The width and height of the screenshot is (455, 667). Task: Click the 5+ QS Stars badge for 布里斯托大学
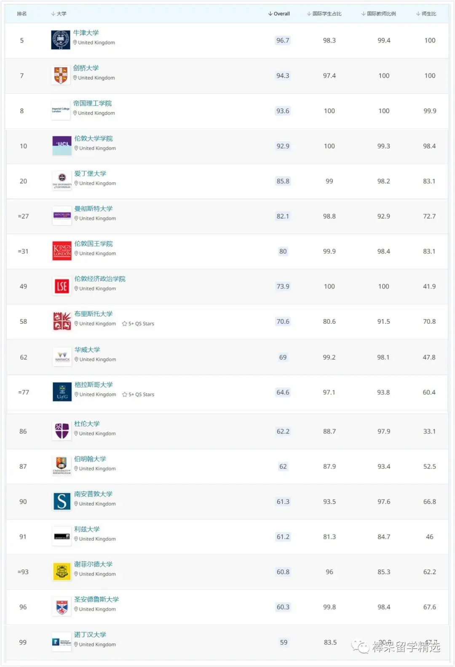(138, 324)
